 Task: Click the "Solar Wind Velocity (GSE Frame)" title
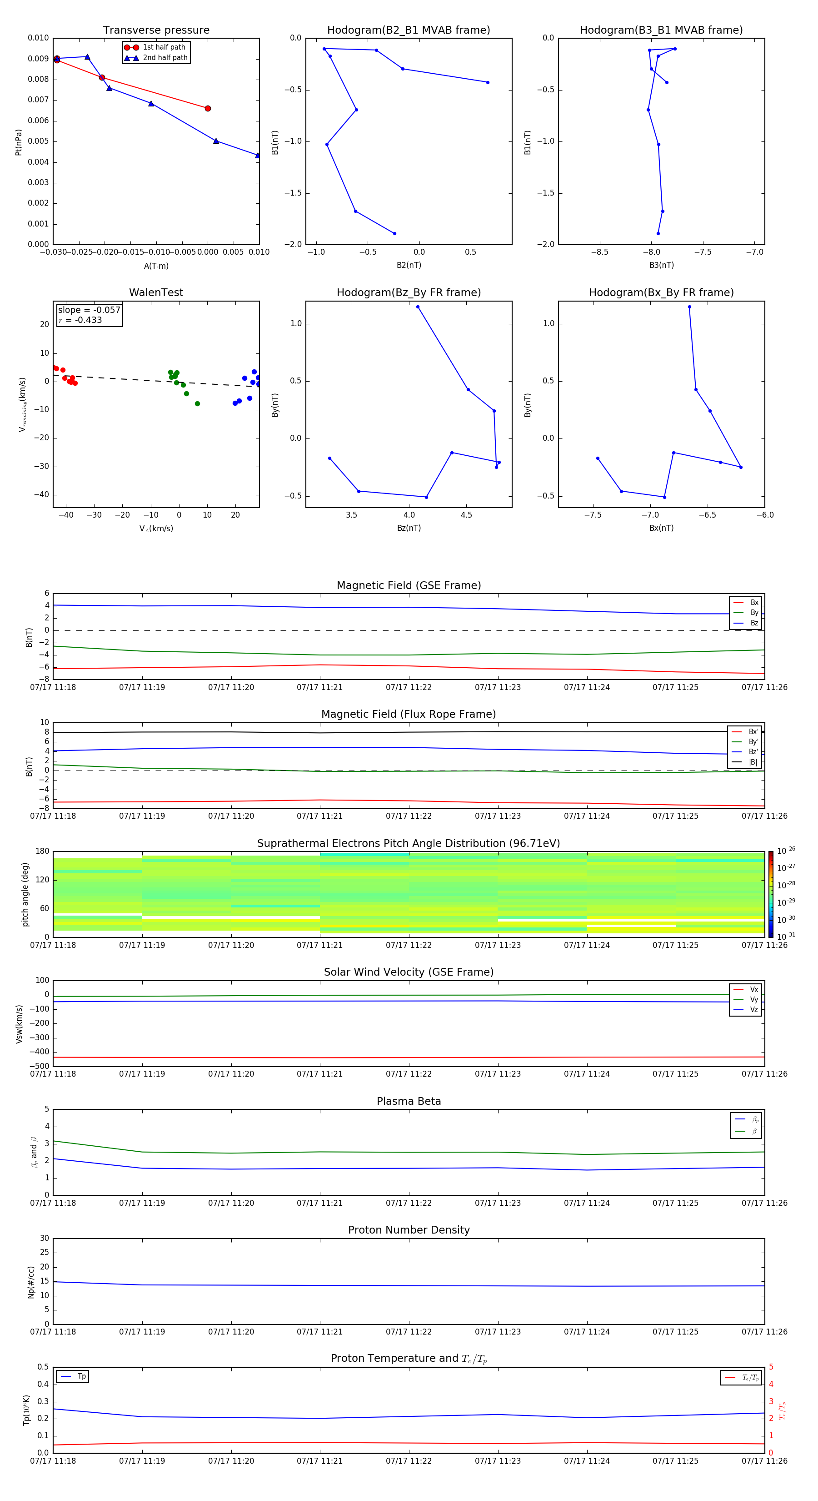[x=409, y=972]
